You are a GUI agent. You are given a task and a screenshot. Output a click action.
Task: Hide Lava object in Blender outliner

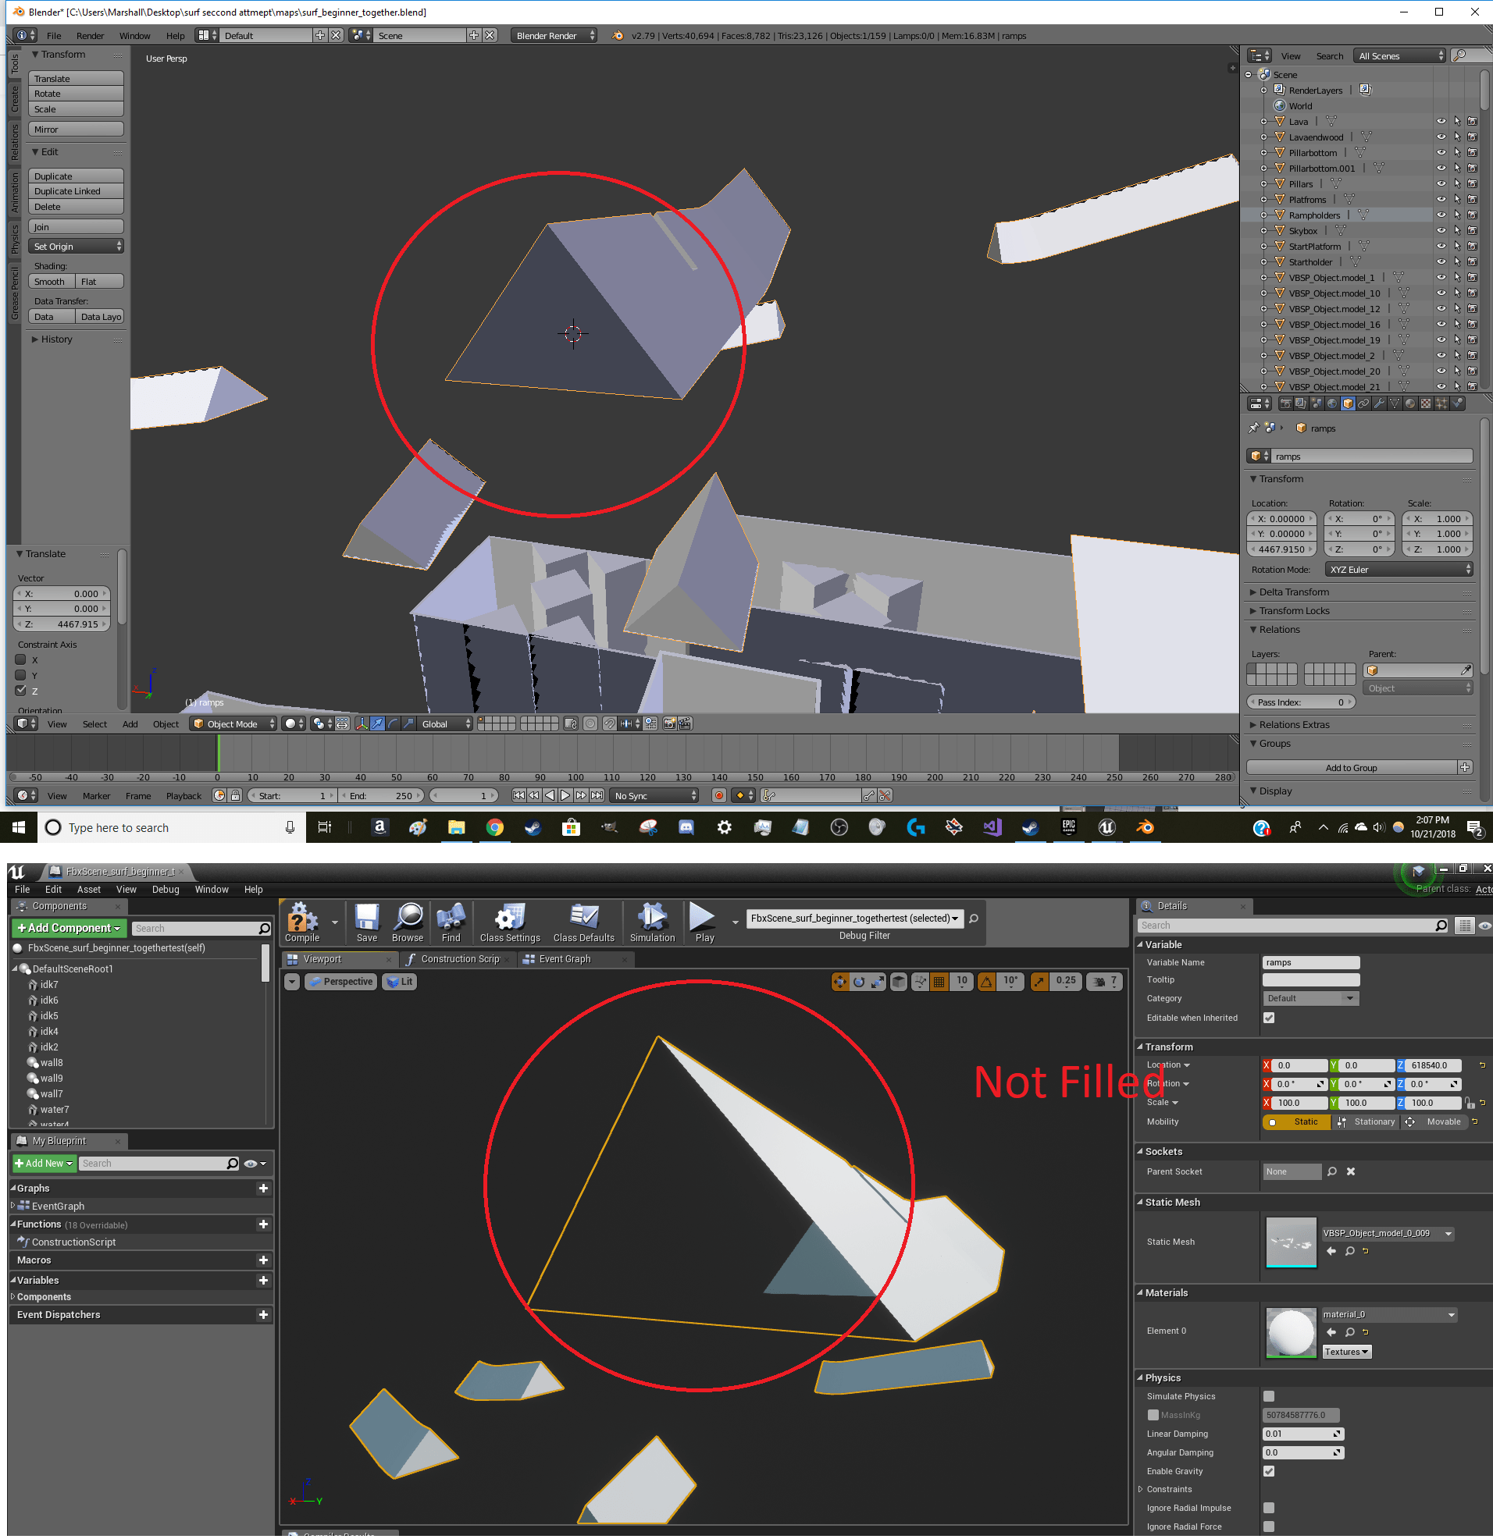[1441, 122]
